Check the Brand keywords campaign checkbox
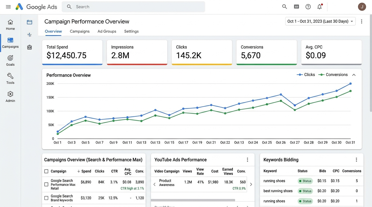Viewport: 372px width, 207px height. click(x=46, y=198)
